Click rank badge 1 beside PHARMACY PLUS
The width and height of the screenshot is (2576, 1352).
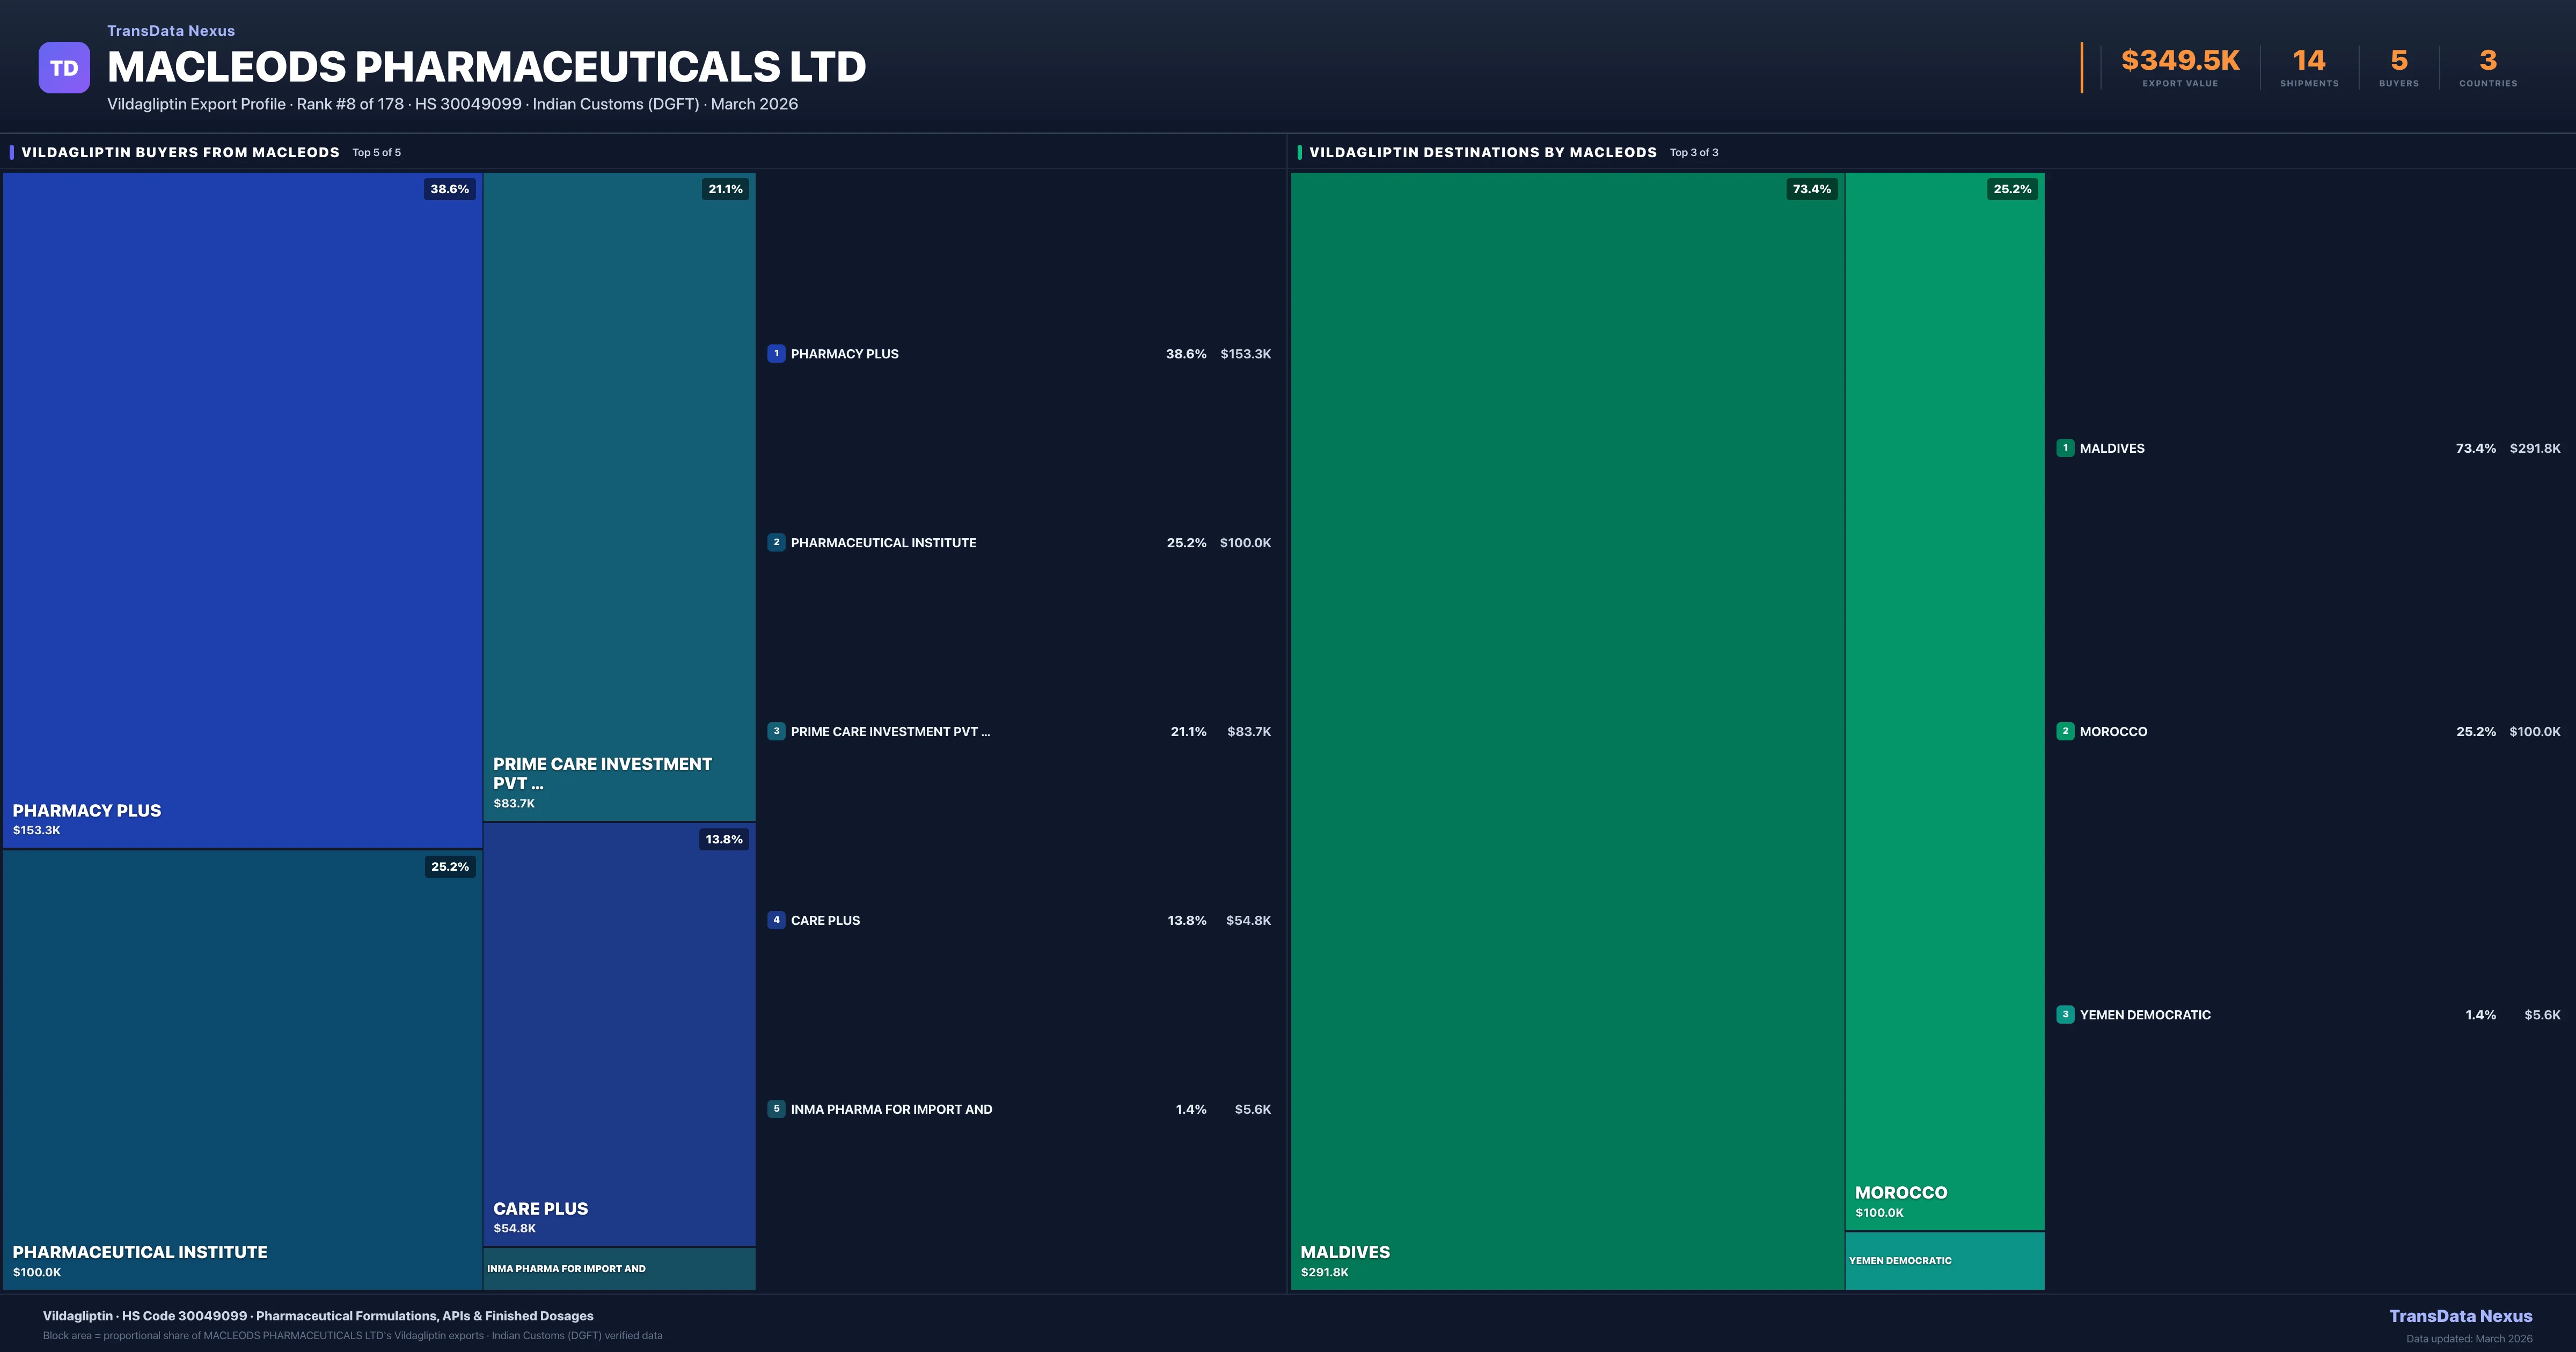[x=776, y=353]
